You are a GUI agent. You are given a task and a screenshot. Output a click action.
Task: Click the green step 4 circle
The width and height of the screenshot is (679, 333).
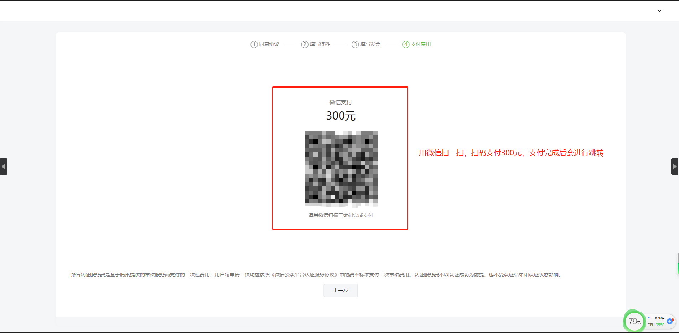coord(406,44)
